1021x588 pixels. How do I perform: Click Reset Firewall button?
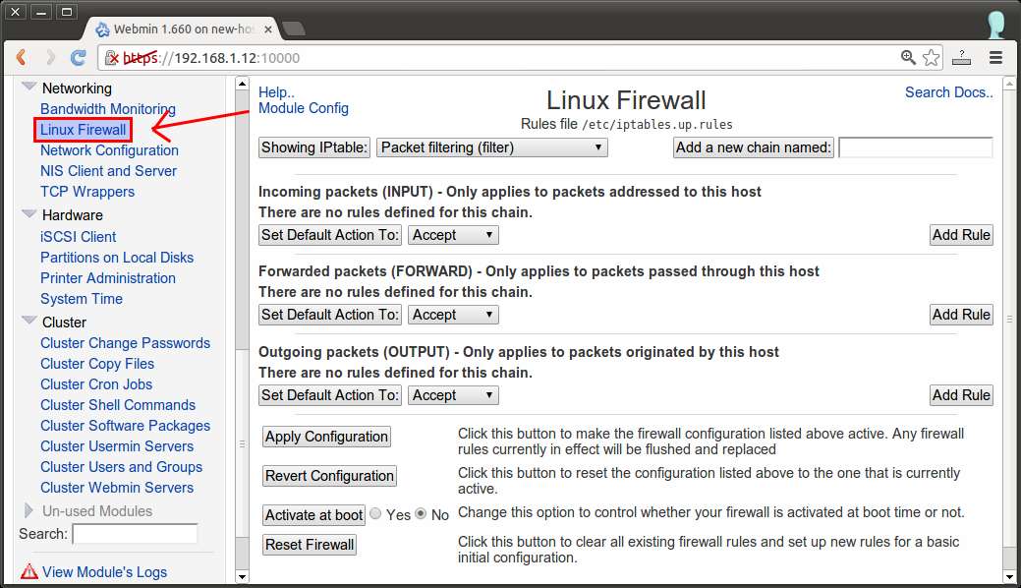tap(310, 545)
